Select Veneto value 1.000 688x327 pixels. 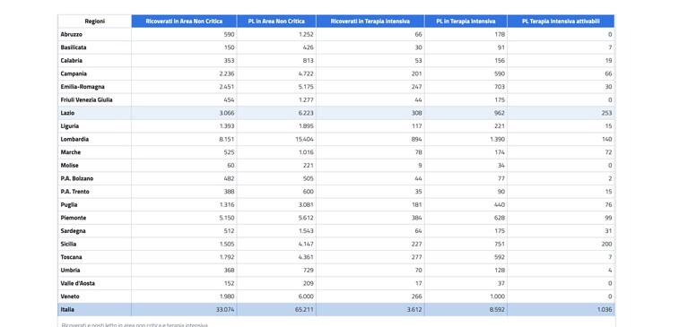pos(498,297)
